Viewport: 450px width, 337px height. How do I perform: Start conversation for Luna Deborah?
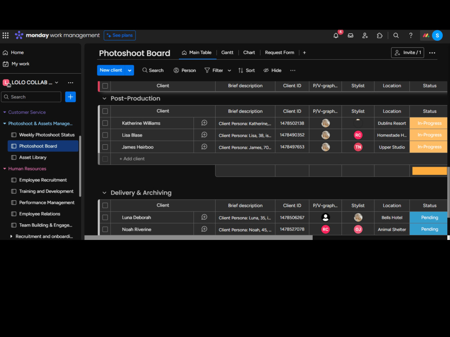click(204, 217)
